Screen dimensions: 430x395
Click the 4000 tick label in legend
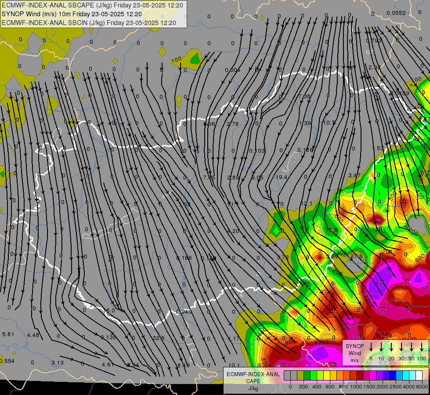pos(409,387)
